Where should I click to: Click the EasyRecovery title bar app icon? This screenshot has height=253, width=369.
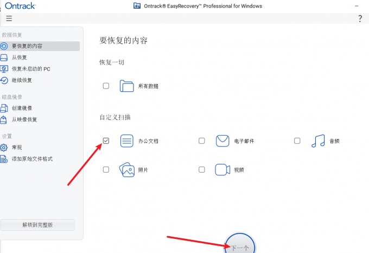(137, 5)
